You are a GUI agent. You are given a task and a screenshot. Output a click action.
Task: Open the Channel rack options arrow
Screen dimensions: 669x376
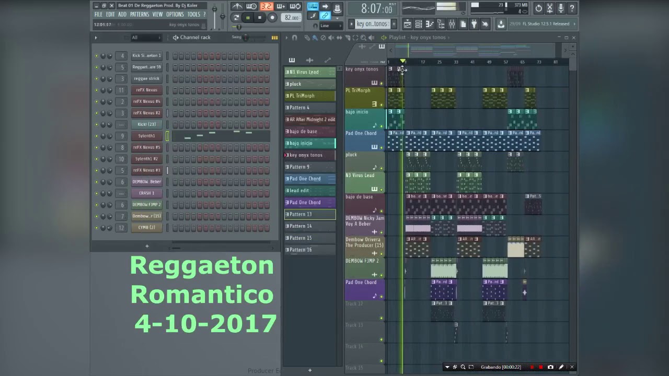[x=96, y=38]
